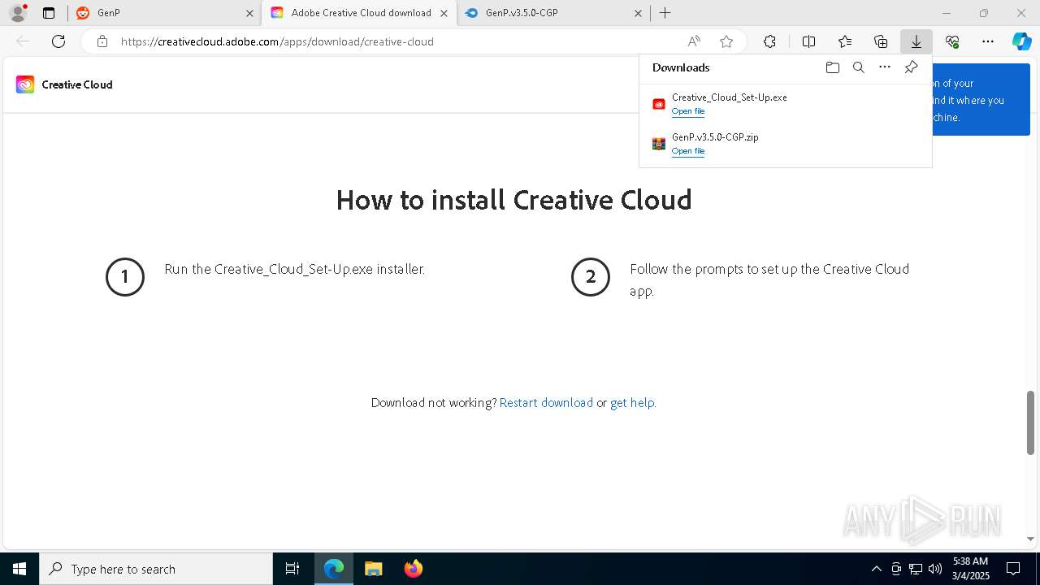Image resolution: width=1040 pixels, height=585 pixels.
Task: Open the network tray icon
Action: point(915,569)
